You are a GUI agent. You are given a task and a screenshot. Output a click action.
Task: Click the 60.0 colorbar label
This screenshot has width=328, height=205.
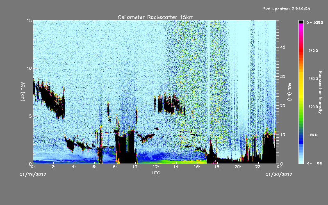coord(314,135)
